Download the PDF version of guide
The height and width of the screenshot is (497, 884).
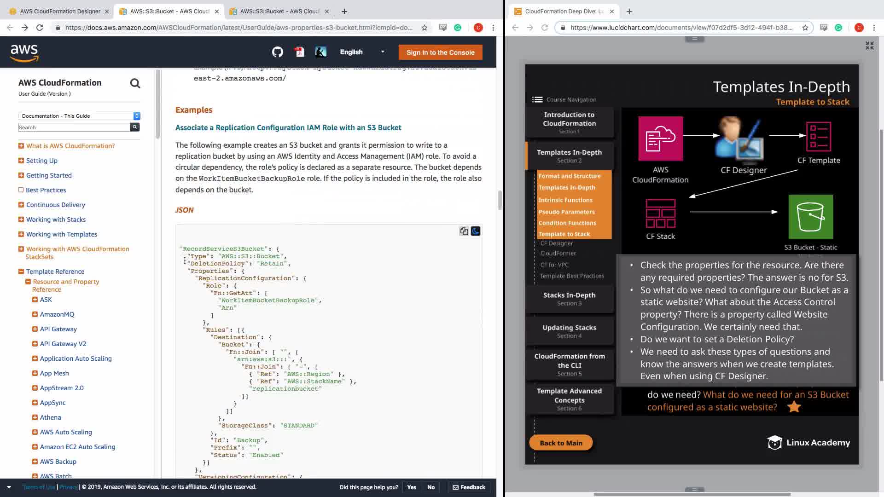(299, 52)
